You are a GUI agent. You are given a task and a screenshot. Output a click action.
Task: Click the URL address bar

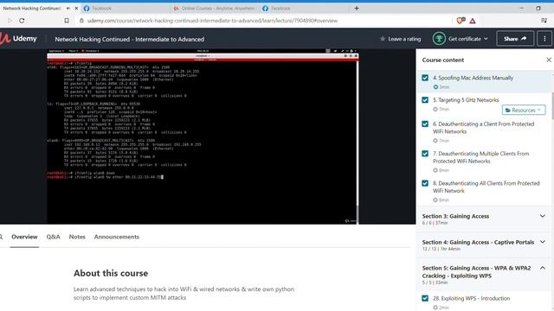(x=212, y=21)
